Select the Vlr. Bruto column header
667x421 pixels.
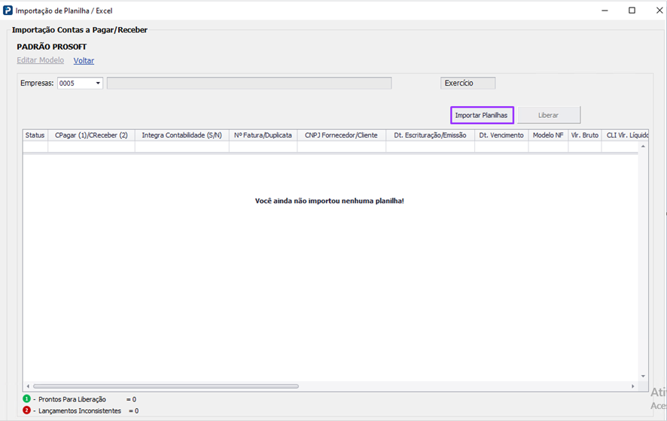coord(584,135)
